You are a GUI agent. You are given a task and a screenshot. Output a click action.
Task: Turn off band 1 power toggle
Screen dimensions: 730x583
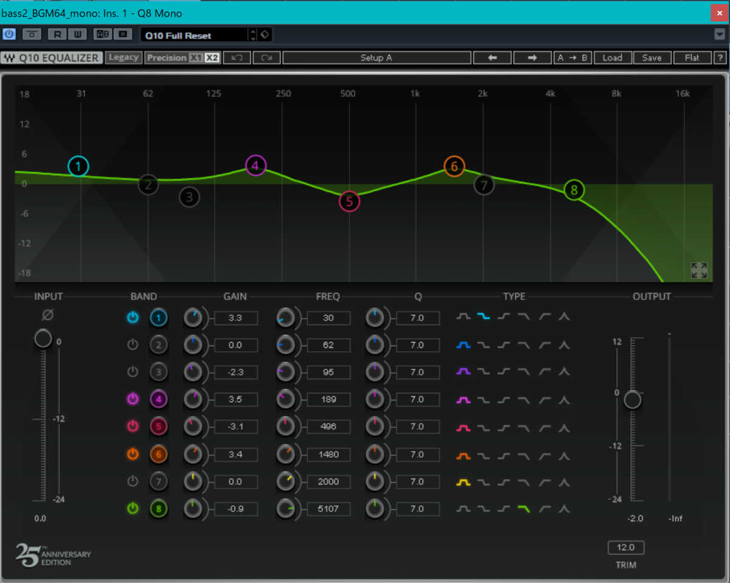point(133,317)
